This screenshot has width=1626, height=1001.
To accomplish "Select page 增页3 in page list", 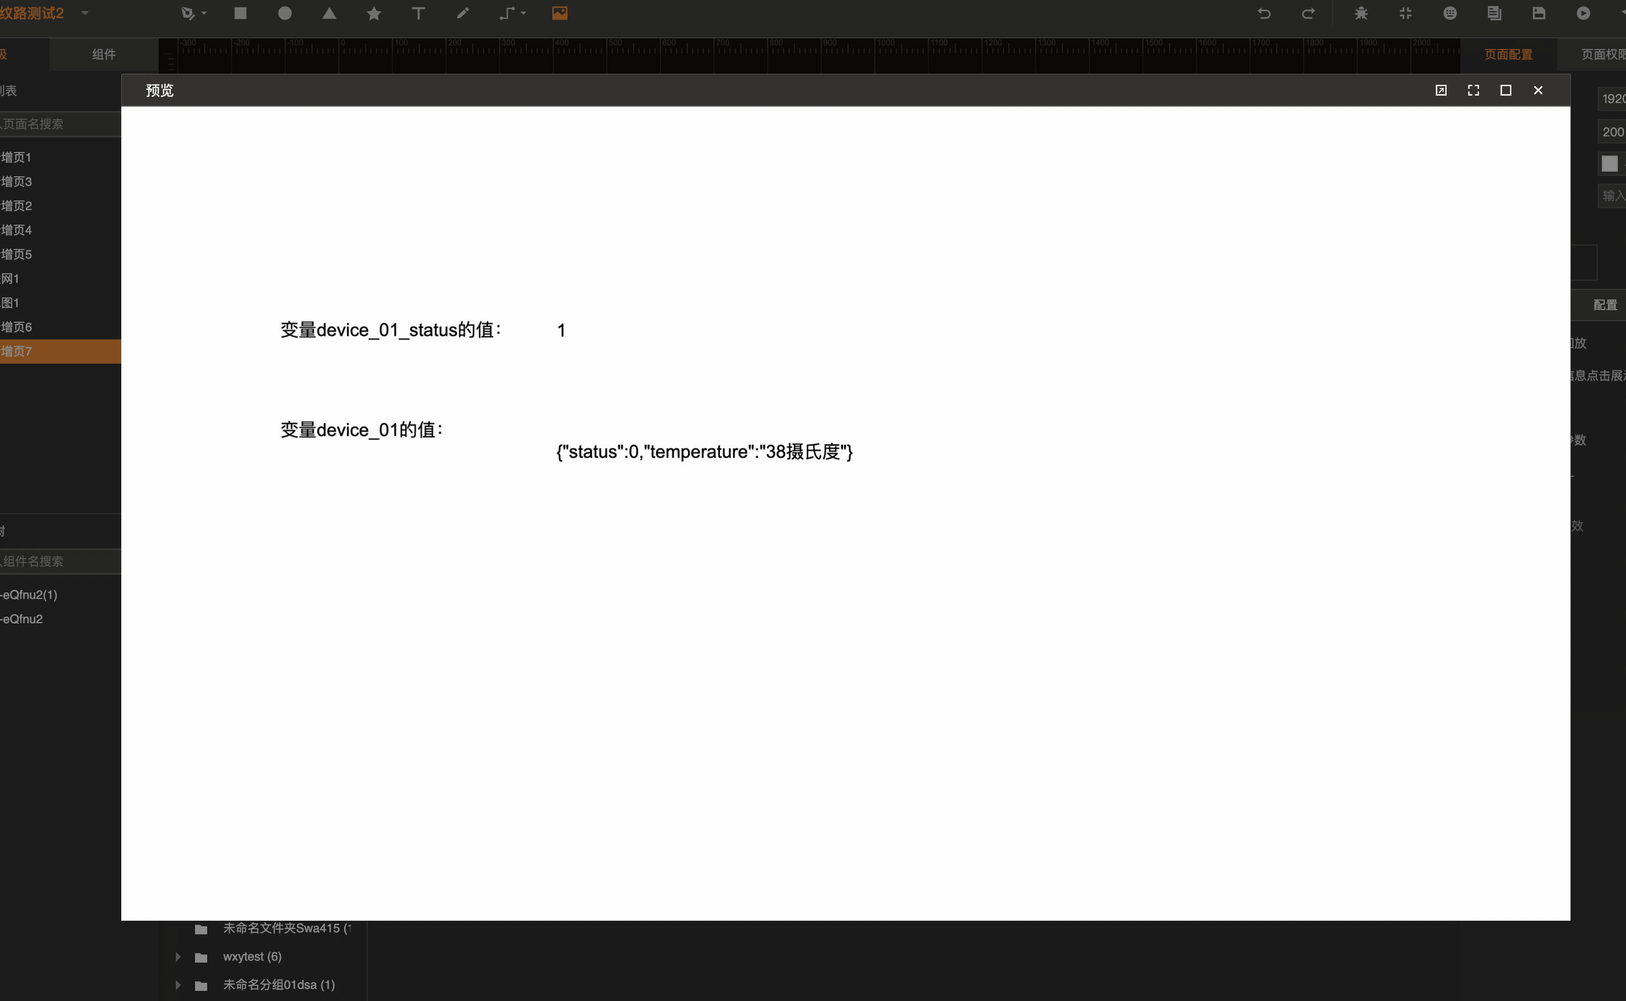I will 60,181.
